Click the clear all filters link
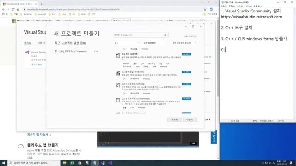The height and width of the screenshot is (166, 296). pyautogui.click(x=190, y=36)
